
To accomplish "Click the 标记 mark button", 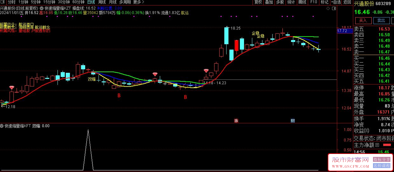I will coord(324,2).
